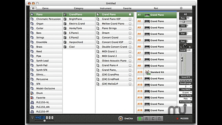This screenshot has width=222, height=125.
Task: Click the OneClick label
Action: point(129,118)
